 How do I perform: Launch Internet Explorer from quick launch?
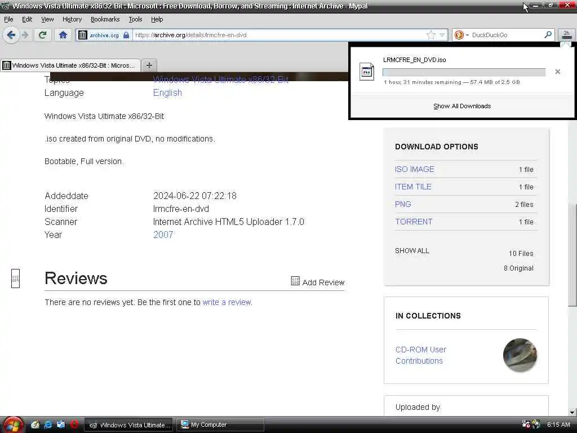[48, 425]
